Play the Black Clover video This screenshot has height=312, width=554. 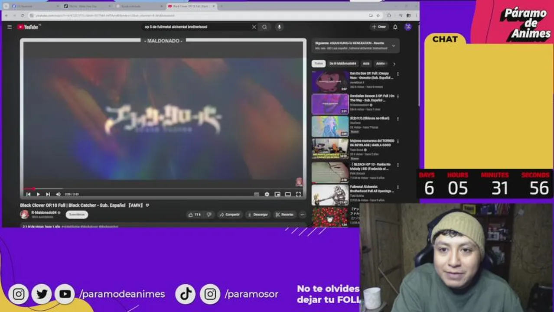(38, 194)
